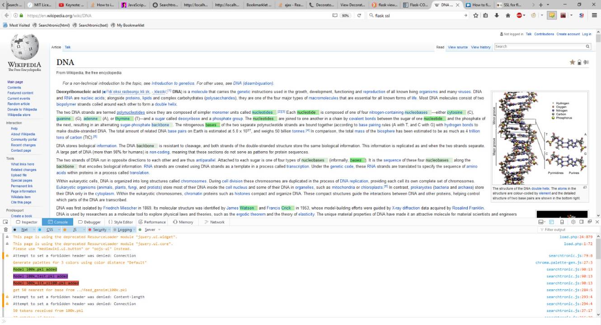Image resolution: width=601 pixels, height=325 pixels.
Task: Play the spoken article speaker icon
Action: tap(587, 62)
